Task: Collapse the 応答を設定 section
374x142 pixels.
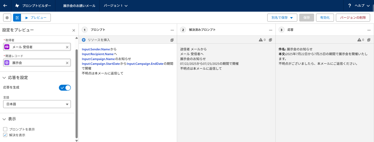Action: (4, 78)
